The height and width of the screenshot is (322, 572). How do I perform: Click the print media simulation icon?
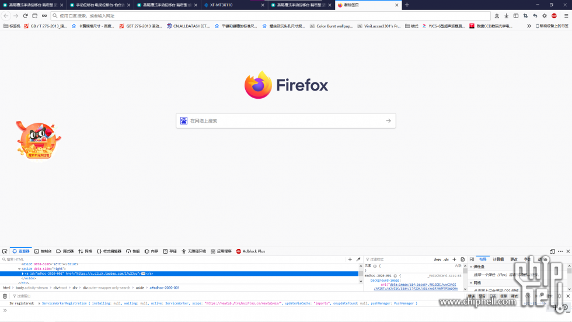(462, 259)
